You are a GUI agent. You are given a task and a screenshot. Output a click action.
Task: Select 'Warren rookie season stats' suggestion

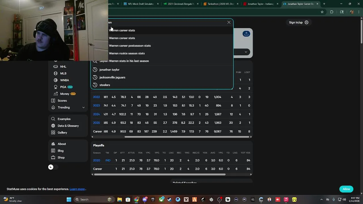click(x=127, y=53)
